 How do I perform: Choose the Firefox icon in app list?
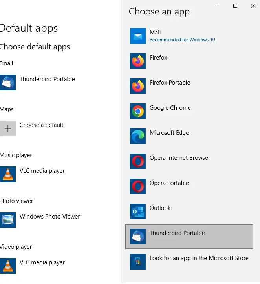[137, 61]
